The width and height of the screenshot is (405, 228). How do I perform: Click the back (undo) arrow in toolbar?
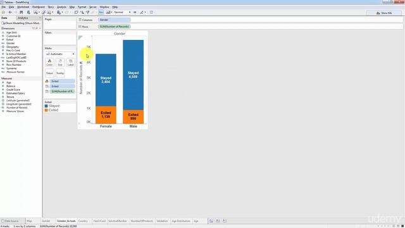click(10, 12)
